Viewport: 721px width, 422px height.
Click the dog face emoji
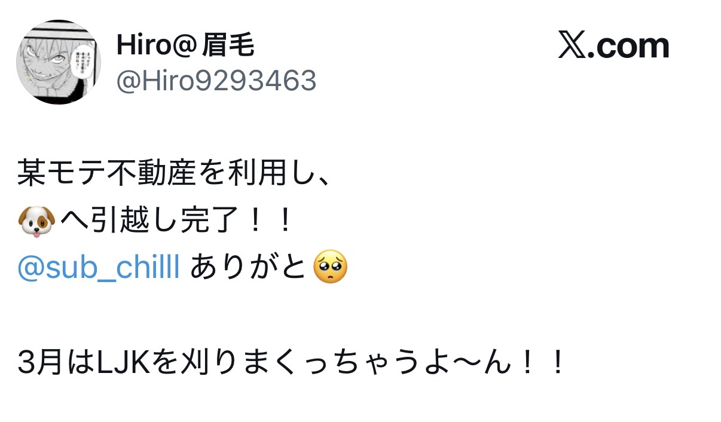tap(36, 222)
